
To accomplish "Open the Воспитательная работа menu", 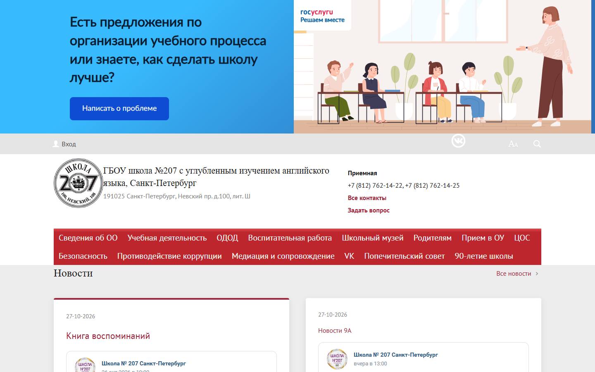I will [290, 238].
